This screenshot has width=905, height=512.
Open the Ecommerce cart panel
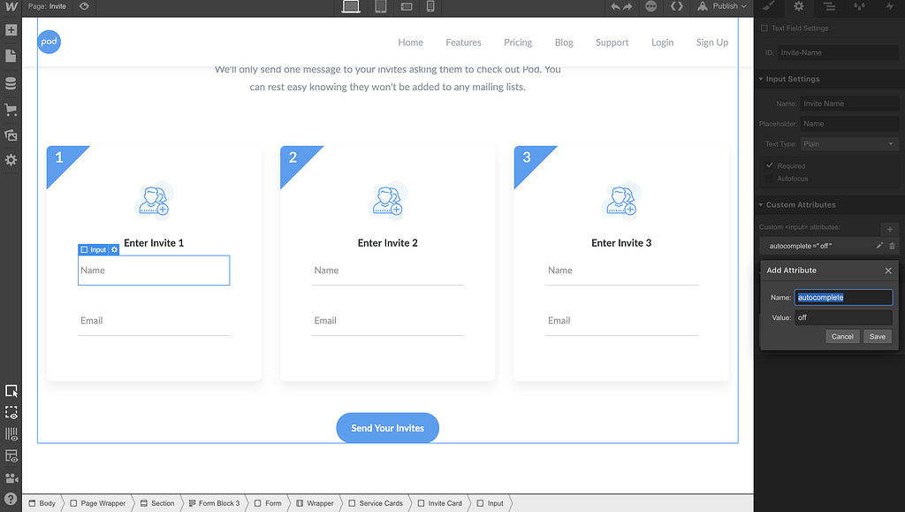12,107
